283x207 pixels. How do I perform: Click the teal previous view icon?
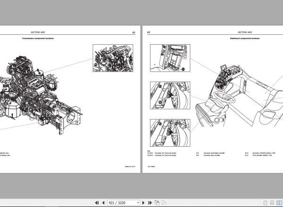(157, 203)
